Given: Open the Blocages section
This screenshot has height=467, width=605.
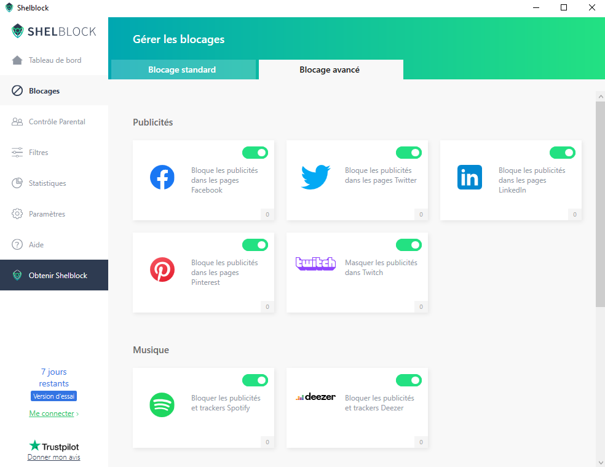Looking at the screenshot, I should (x=54, y=91).
